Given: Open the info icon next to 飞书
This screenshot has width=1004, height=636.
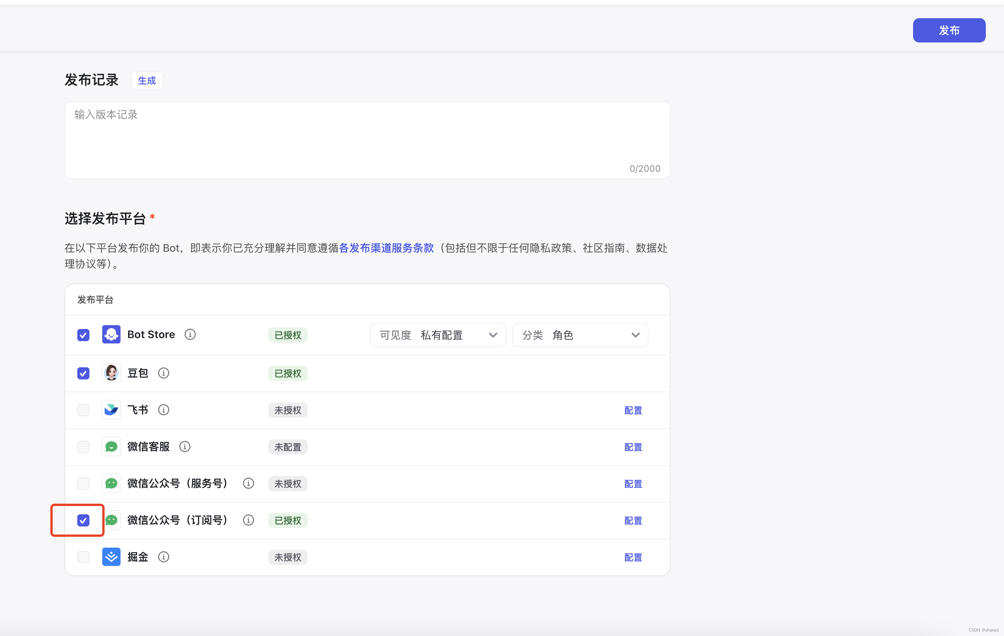Looking at the screenshot, I should (163, 410).
